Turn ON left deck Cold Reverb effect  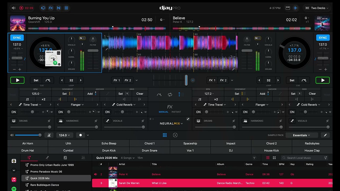click(x=107, y=112)
